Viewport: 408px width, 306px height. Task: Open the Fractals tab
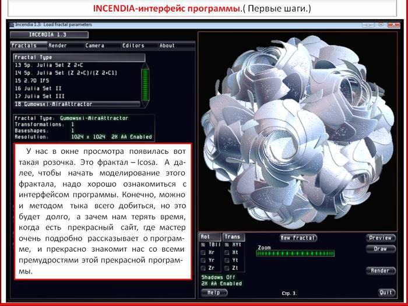[29, 45]
